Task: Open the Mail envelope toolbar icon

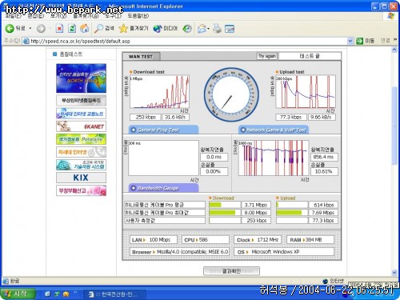Action: [x=202, y=29]
